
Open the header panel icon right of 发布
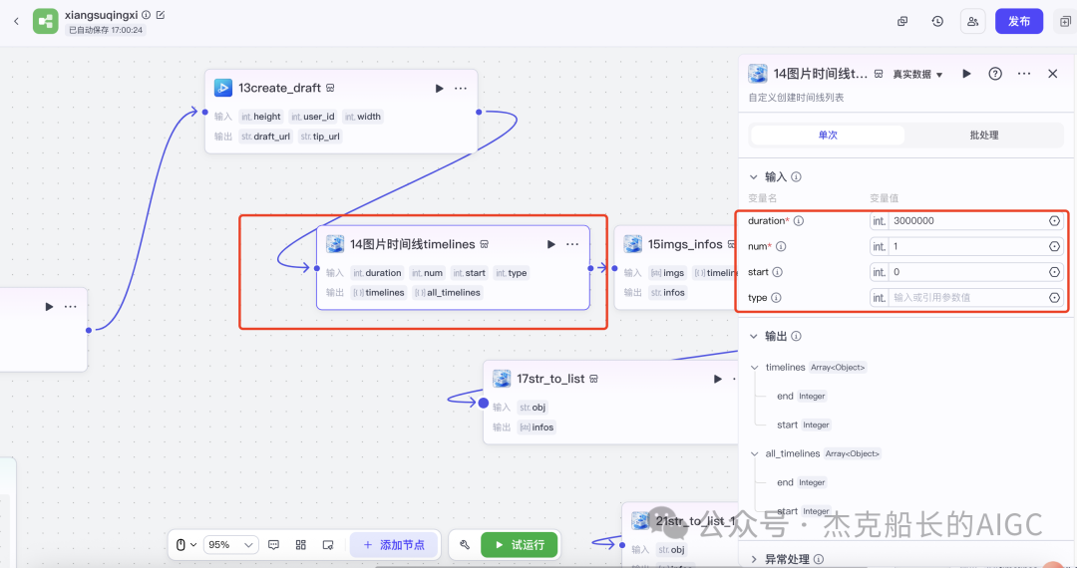coord(1066,21)
